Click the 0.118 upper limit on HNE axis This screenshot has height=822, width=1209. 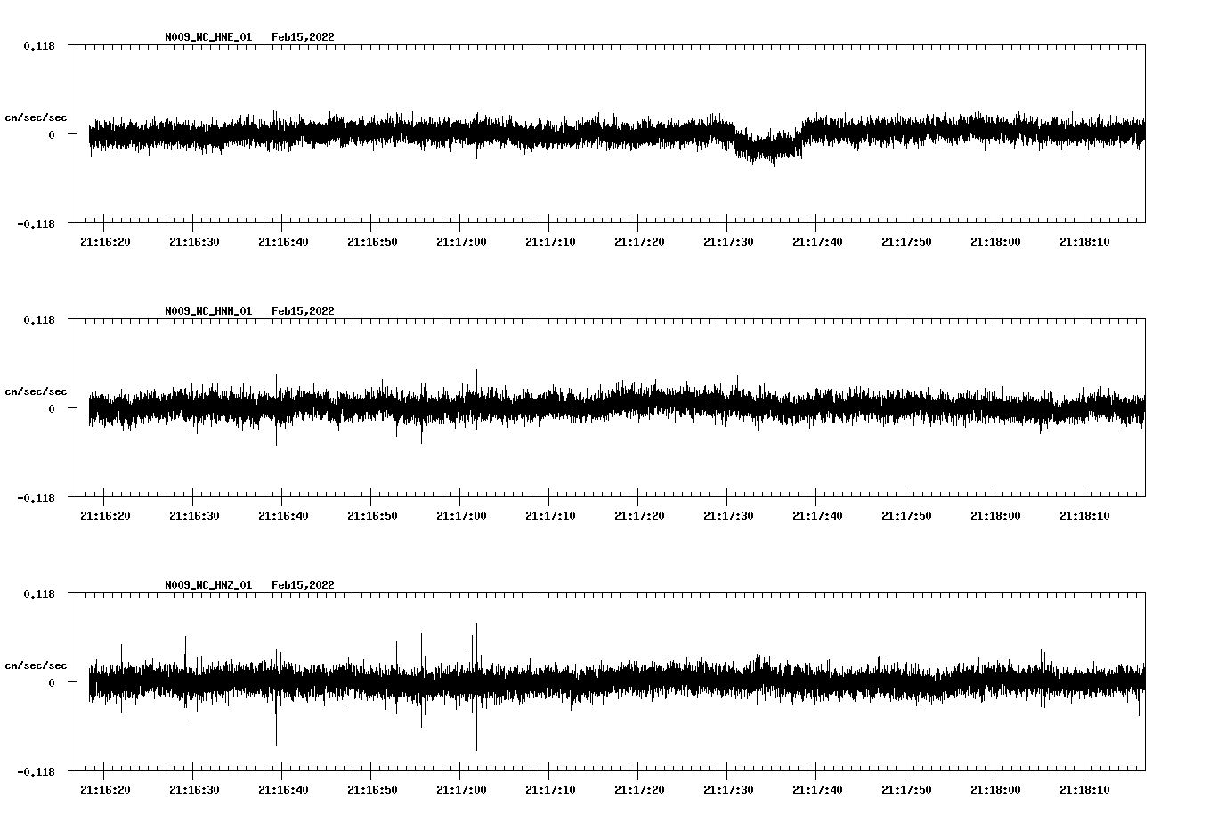(38, 45)
